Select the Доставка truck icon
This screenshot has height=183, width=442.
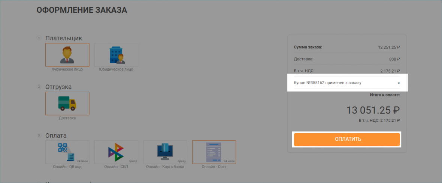[x=67, y=103]
